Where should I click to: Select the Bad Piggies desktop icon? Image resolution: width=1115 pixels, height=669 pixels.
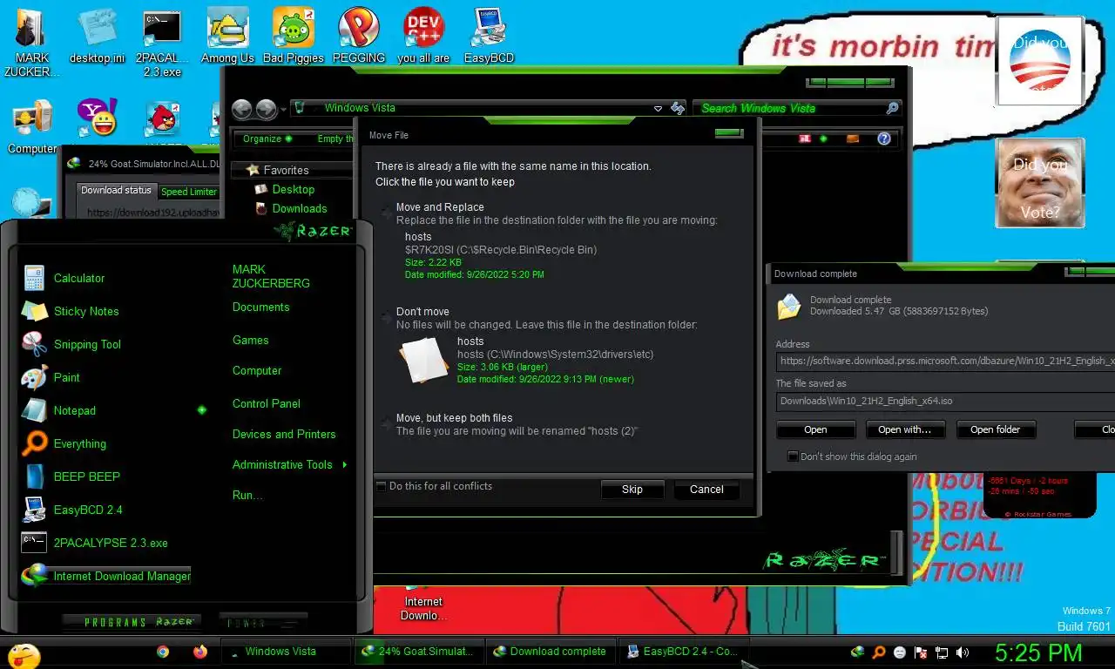293,36
